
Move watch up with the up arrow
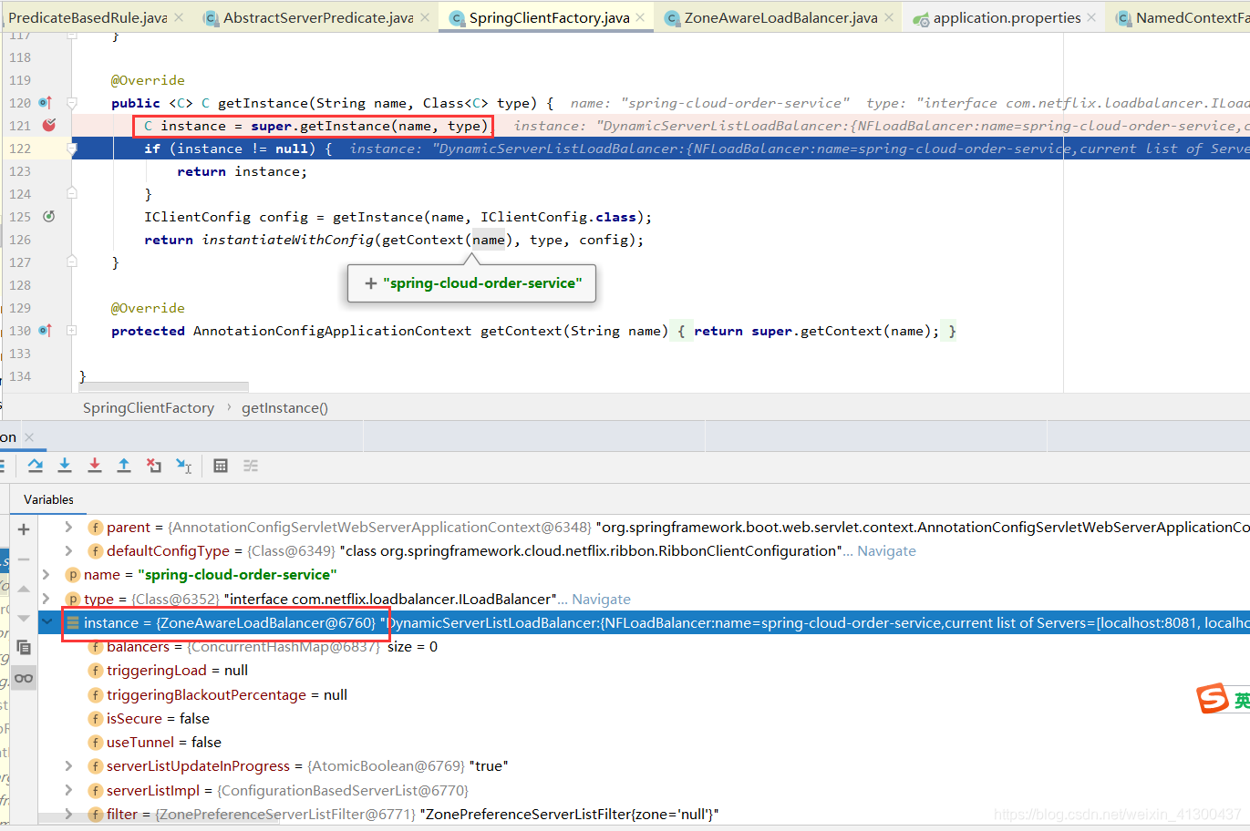tap(24, 589)
